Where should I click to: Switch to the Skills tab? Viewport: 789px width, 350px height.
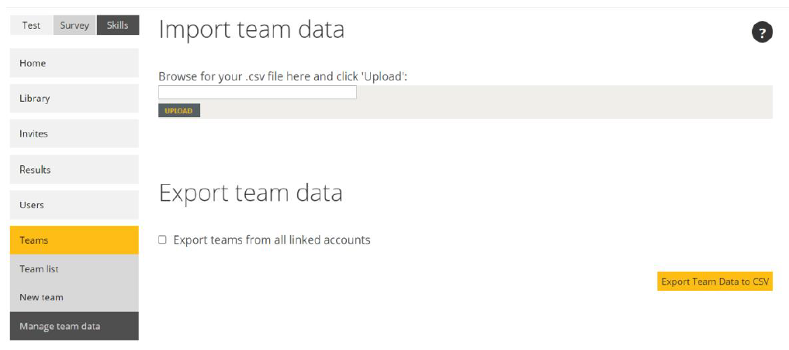pos(118,25)
